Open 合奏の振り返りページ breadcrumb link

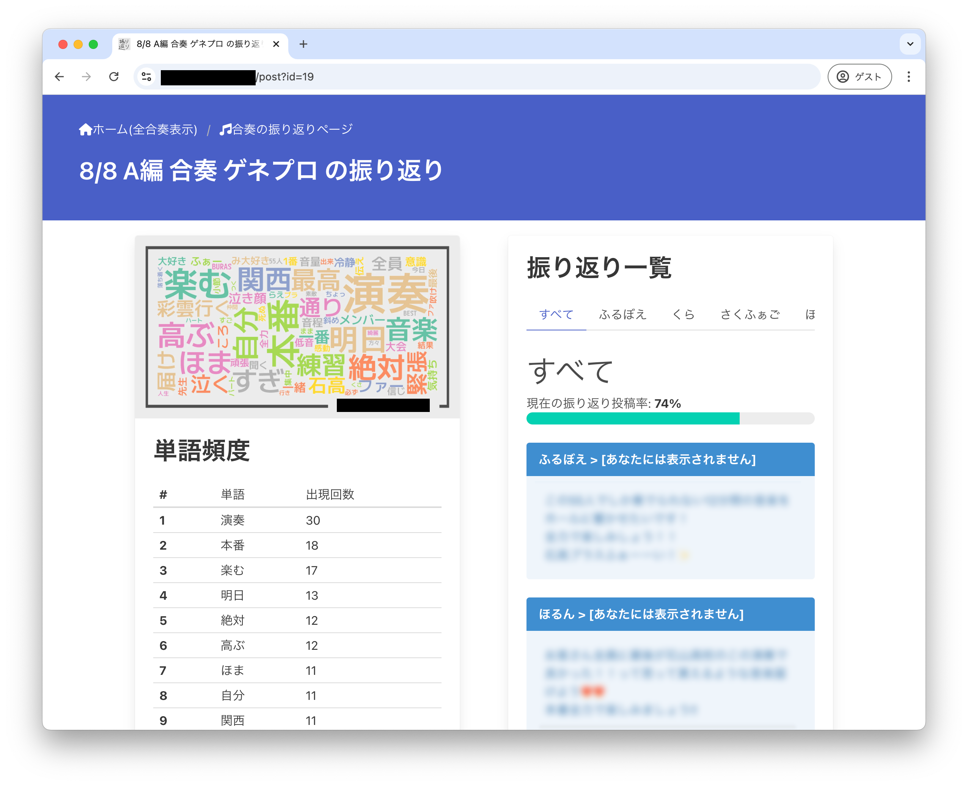click(292, 129)
